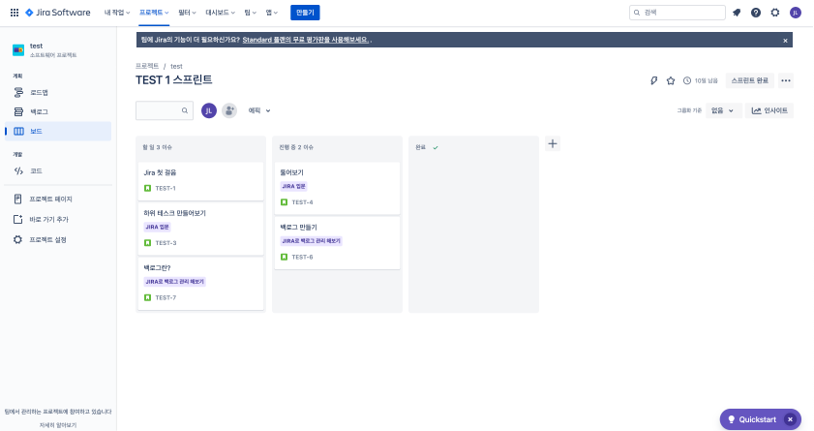This screenshot has height=431, width=814.
Task: Add a new column with the plus icon
Action: pyautogui.click(x=553, y=144)
